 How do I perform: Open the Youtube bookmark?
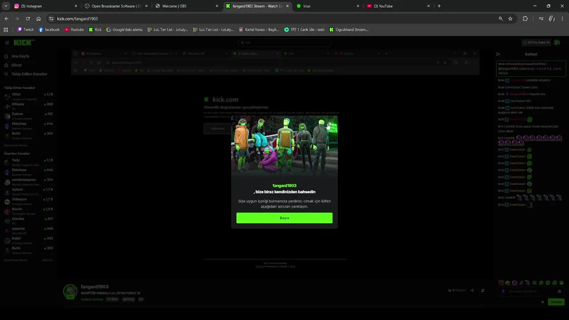click(74, 30)
